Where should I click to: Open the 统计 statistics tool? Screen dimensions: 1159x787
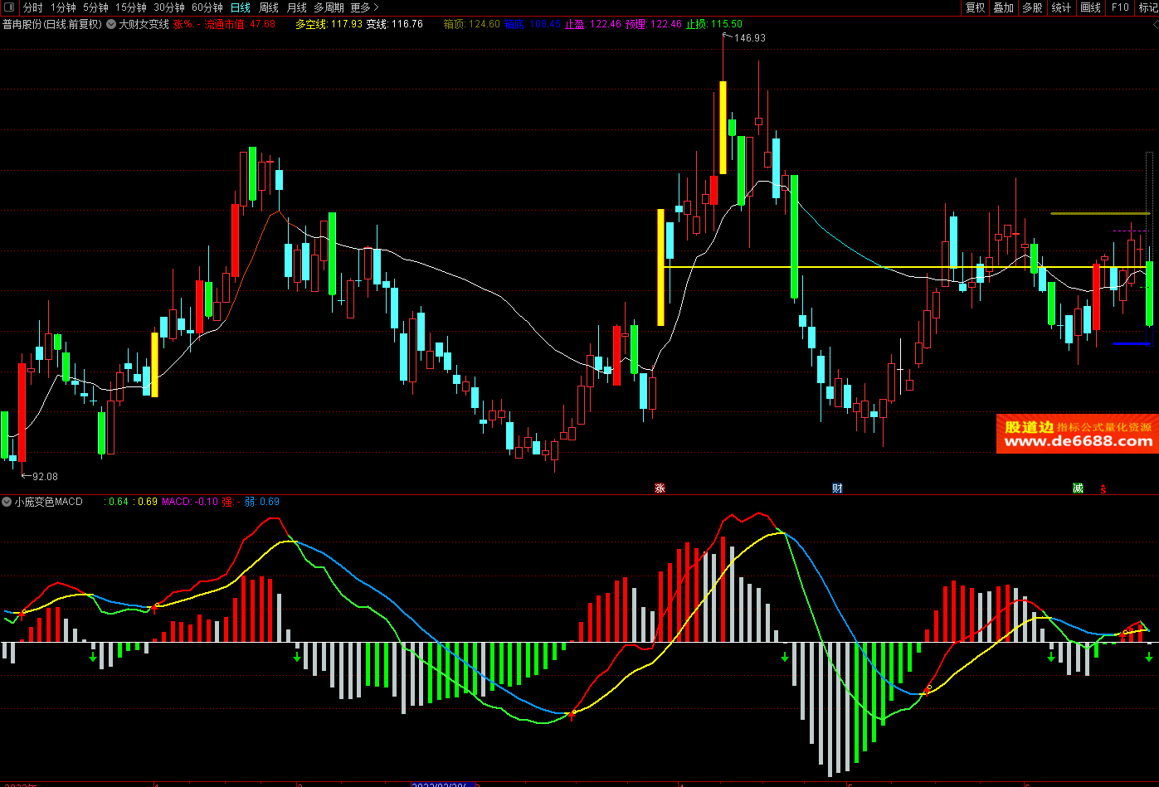click(1061, 7)
